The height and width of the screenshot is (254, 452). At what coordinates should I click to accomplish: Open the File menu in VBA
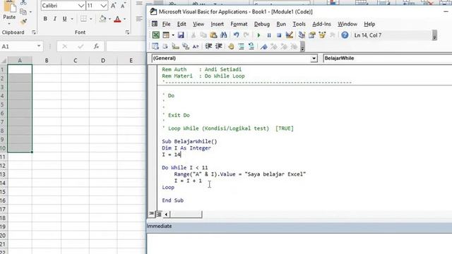point(166,24)
